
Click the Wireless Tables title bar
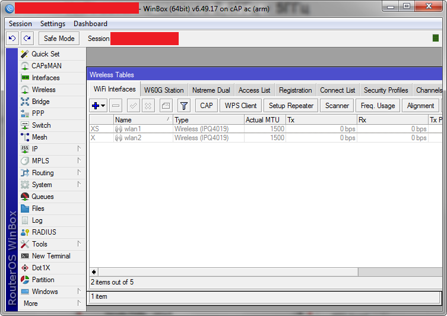coord(265,75)
